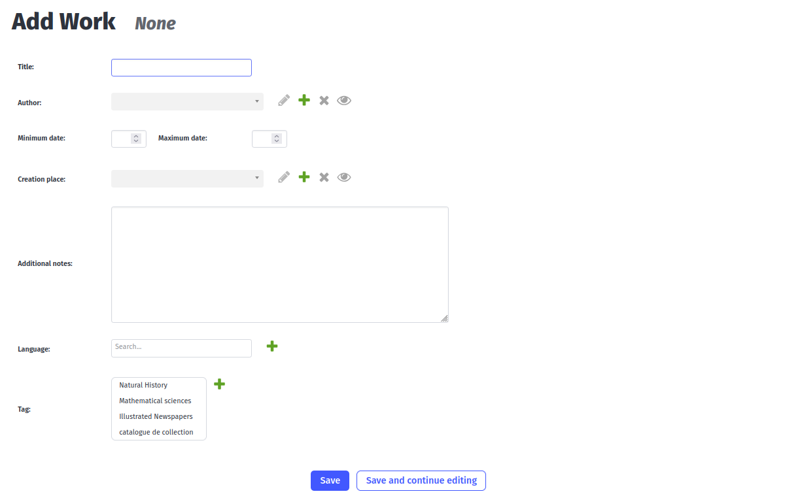The image size is (802, 498).
Task: Add a new Creation place
Action: coord(304,176)
